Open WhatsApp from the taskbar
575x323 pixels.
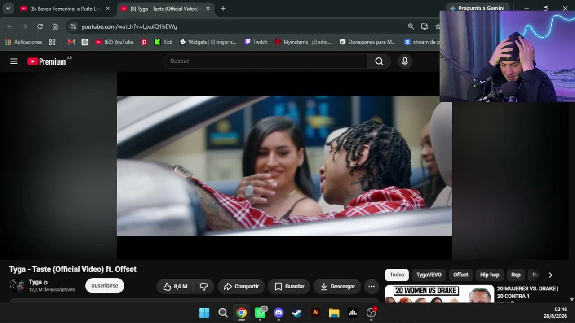[260, 313]
